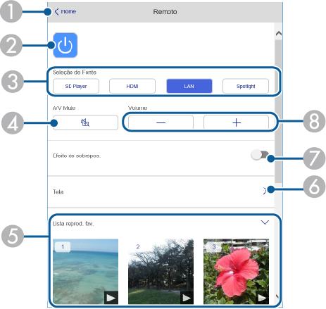
Task: Open the Tela row
Action: point(161,191)
